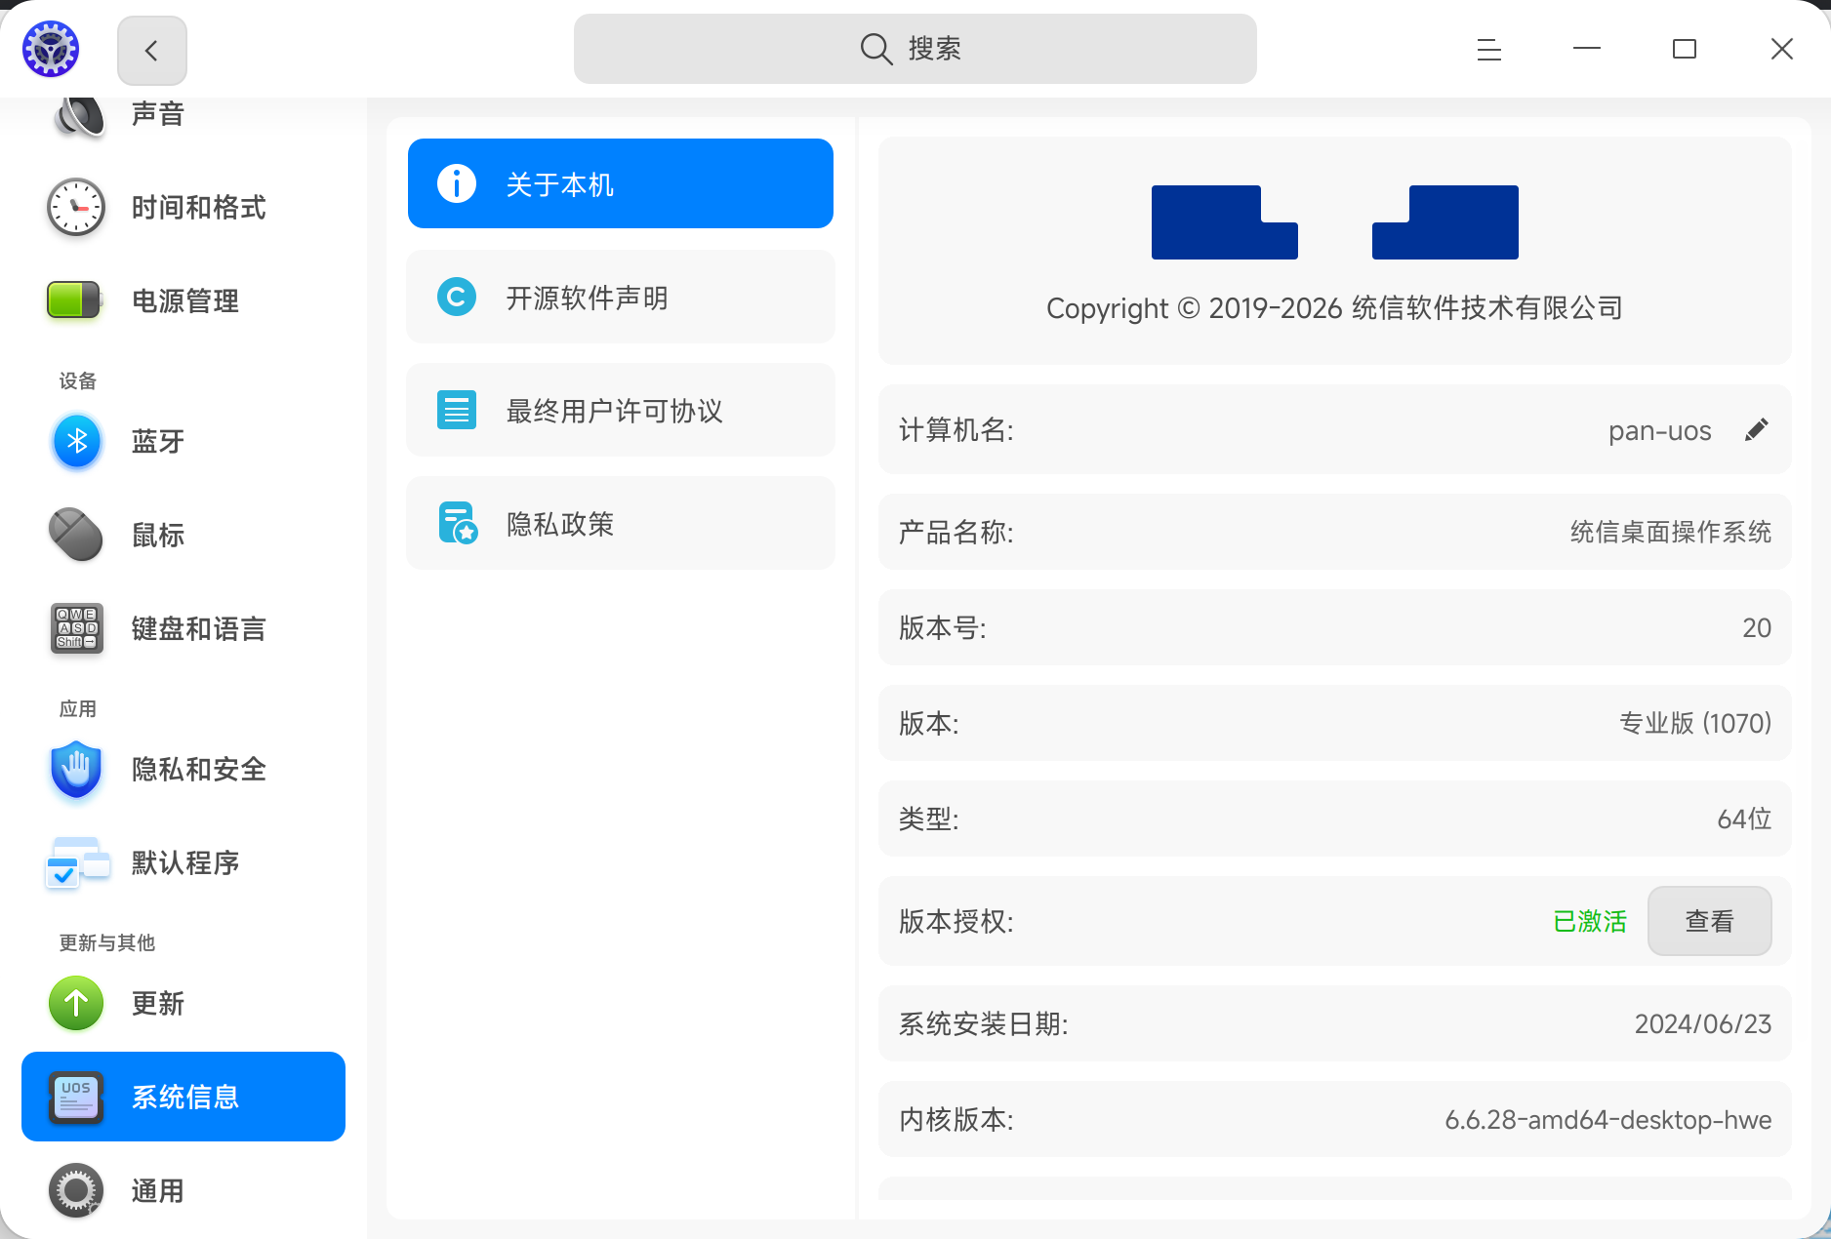Click the 版本号 value 20
Image resolution: width=1831 pixels, height=1239 pixels.
click(1757, 627)
